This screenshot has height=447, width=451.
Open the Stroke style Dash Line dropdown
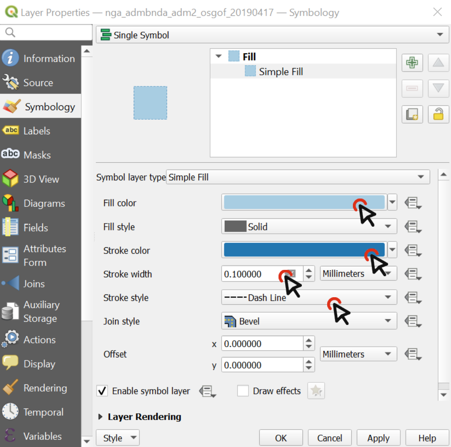tap(309, 298)
